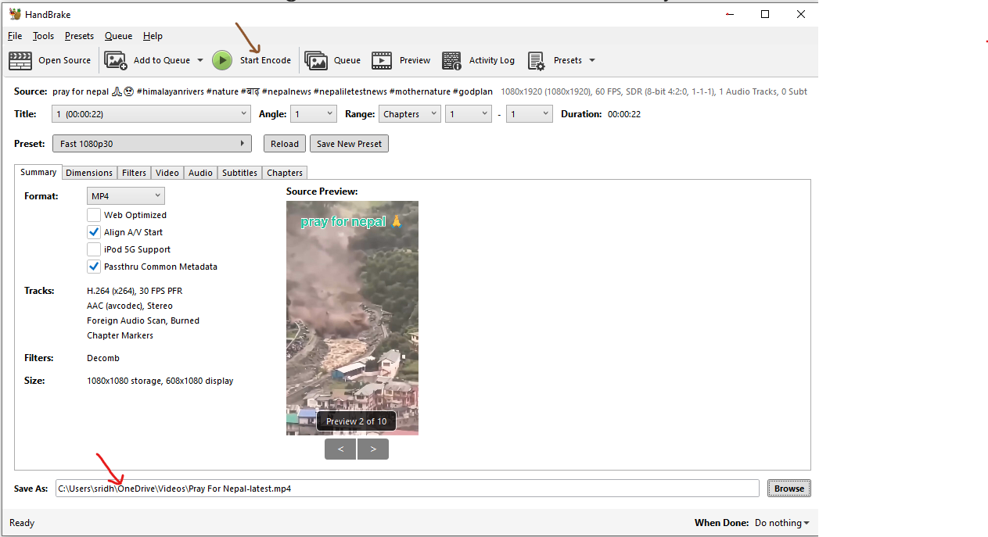Expand the Add to Queue dropdown arrow
This screenshot has height=537, width=988.
[200, 60]
